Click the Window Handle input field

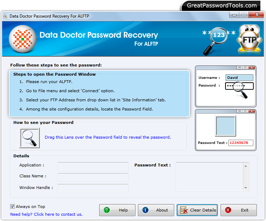pyautogui.click(x=93, y=188)
